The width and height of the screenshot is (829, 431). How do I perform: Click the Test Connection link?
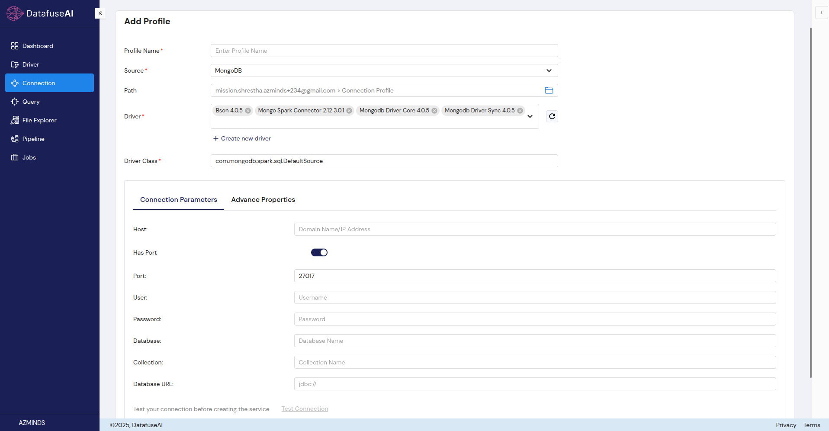(305, 409)
